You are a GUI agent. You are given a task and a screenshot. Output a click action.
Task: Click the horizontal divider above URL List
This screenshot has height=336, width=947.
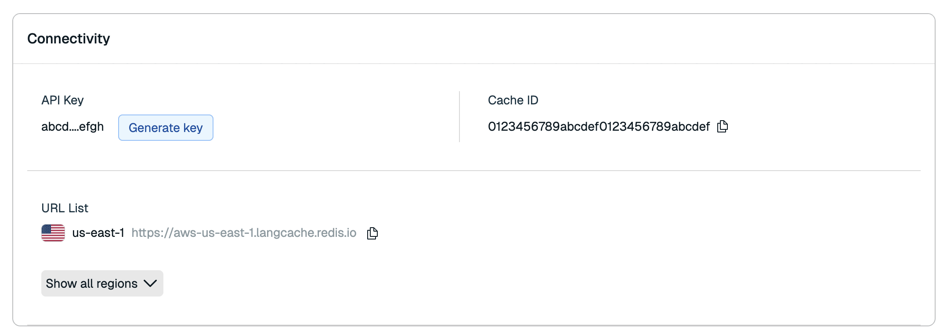[x=473, y=171]
